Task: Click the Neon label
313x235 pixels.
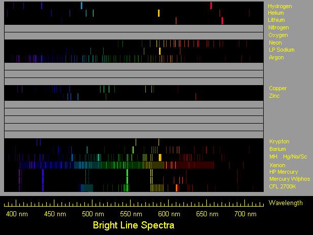Action: click(275, 43)
